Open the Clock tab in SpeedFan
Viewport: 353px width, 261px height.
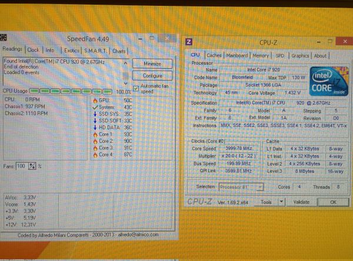tap(34, 50)
